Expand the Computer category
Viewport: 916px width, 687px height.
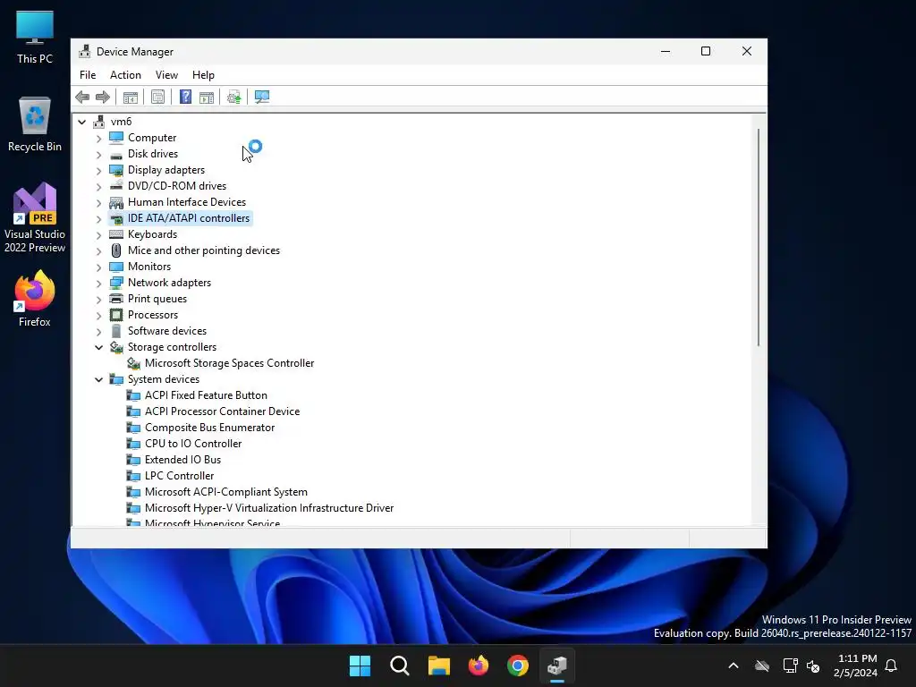point(98,138)
